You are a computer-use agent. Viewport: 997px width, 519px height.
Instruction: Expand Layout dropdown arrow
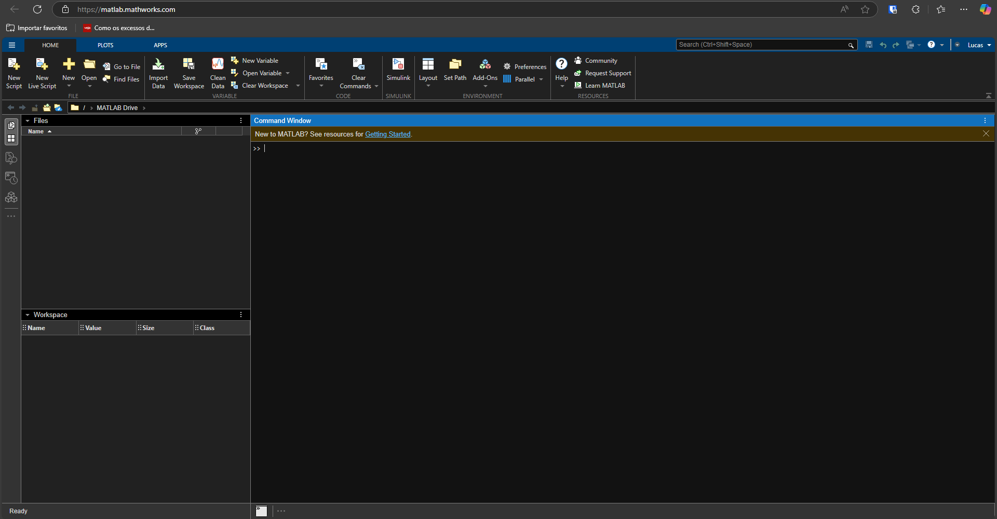coord(428,86)
